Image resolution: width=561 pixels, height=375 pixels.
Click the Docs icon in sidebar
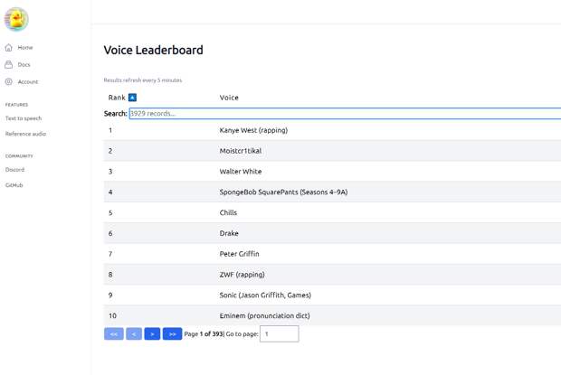(x=8, y=65)
